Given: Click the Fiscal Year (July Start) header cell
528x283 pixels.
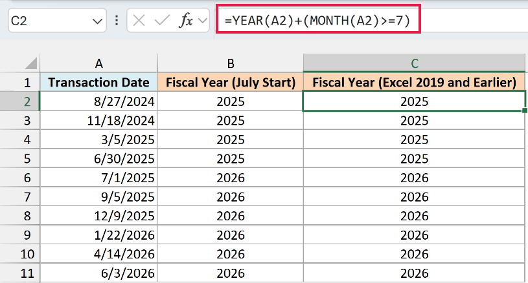Looking at the screenshot, I should (x=231, y=82).
